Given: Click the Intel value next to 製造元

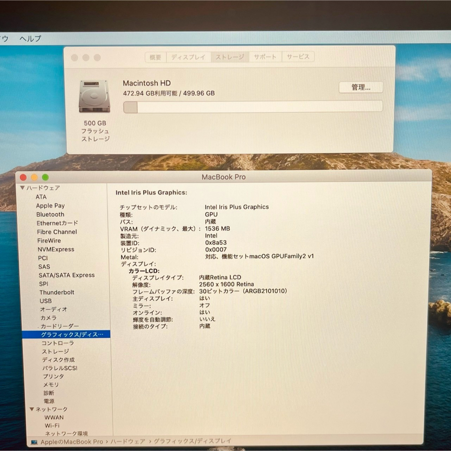Looking at the screenshot, I should (211, 236).
